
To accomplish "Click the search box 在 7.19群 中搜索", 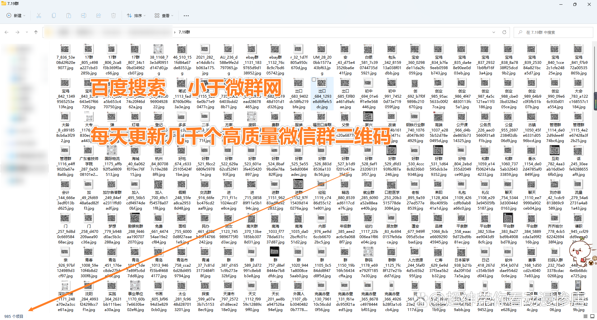I will point(553,32).
